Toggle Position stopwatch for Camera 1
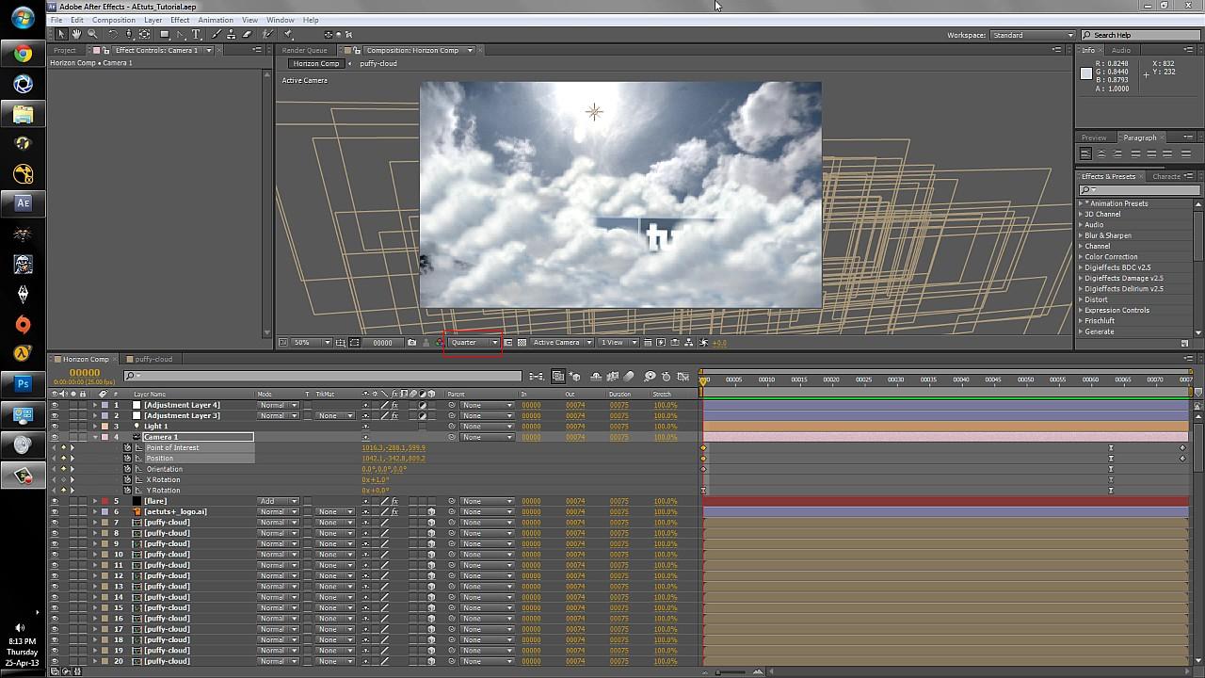 click(x=127, y=459)
